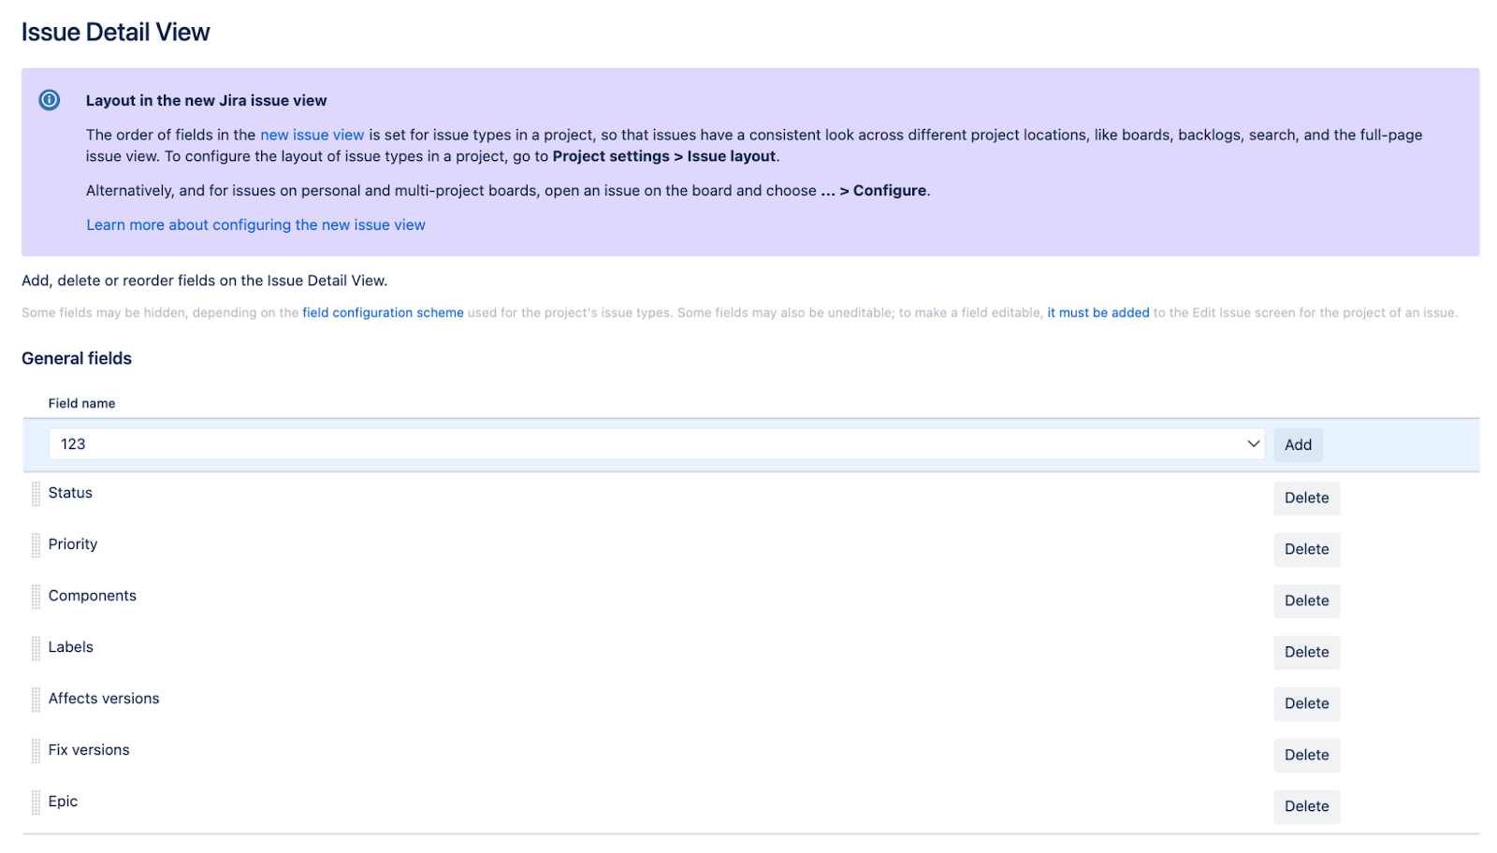
Task: Open the 'new issue view' link
Action: point(312,135)
